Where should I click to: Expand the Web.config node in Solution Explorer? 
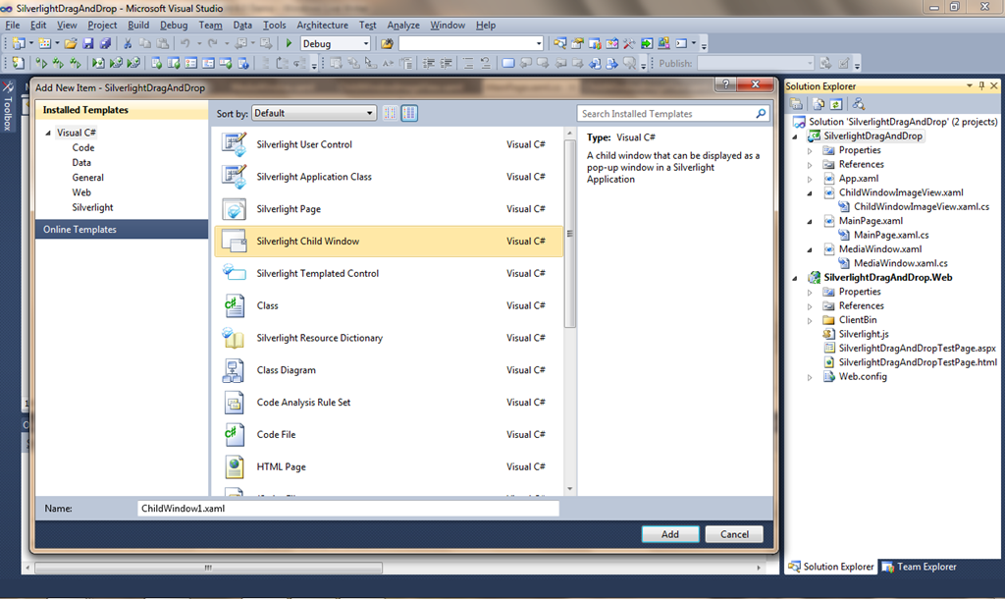click(x=811, y=377)
